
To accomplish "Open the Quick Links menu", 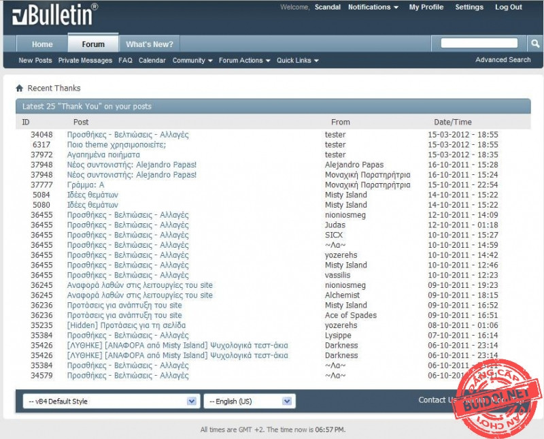I will tap(297, 61).
